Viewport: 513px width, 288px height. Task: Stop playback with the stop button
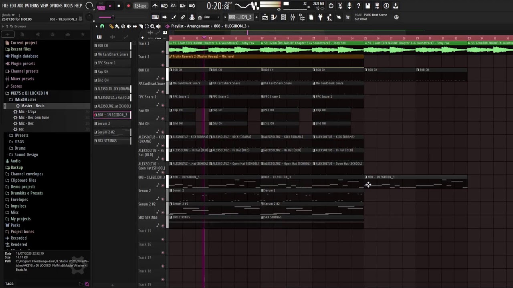coord(119,6)
